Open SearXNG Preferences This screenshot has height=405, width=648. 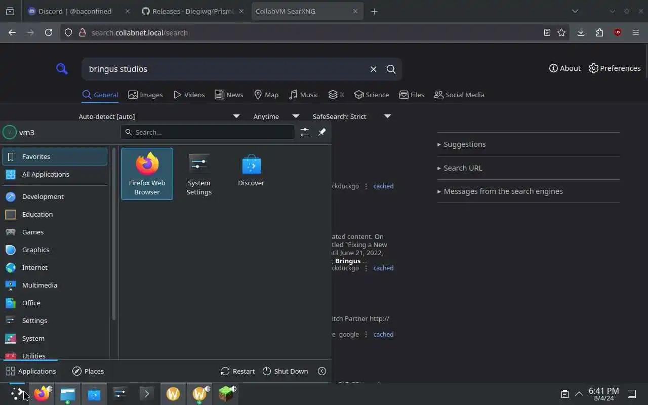(615, 68)
